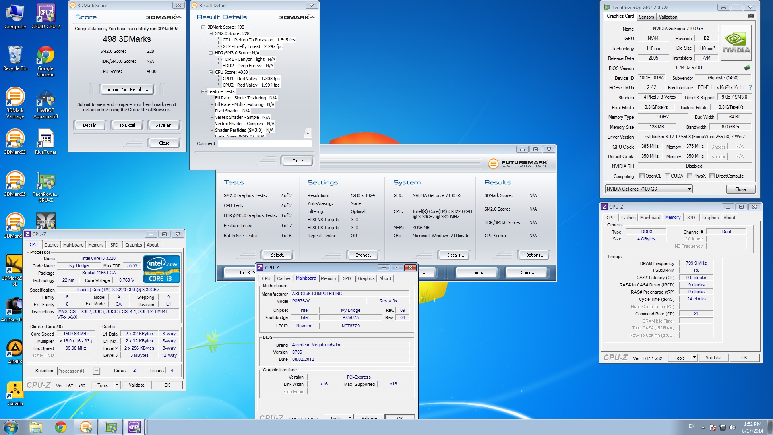Open Graphics tab in CPU-Z Mainboard window
The width and height of the screenshot is (773, 435).
tap(366, 278)
